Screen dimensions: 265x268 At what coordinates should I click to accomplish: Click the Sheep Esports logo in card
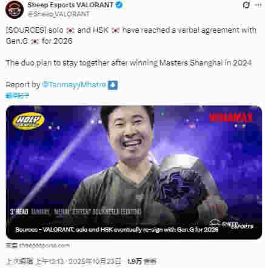click(231, 224)
